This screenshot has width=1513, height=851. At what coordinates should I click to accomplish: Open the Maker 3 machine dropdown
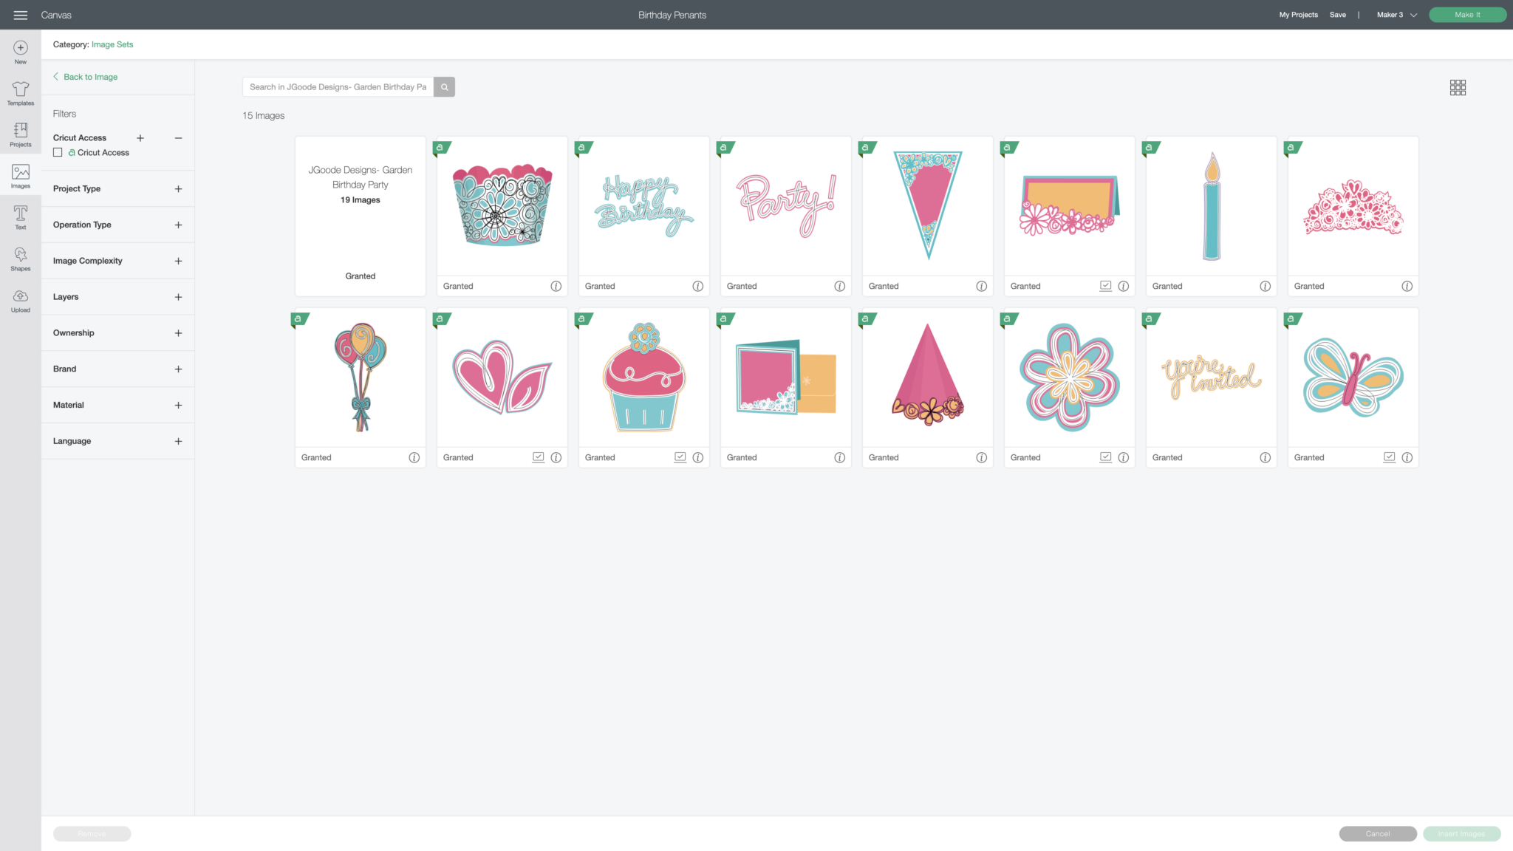[1396, 15]
